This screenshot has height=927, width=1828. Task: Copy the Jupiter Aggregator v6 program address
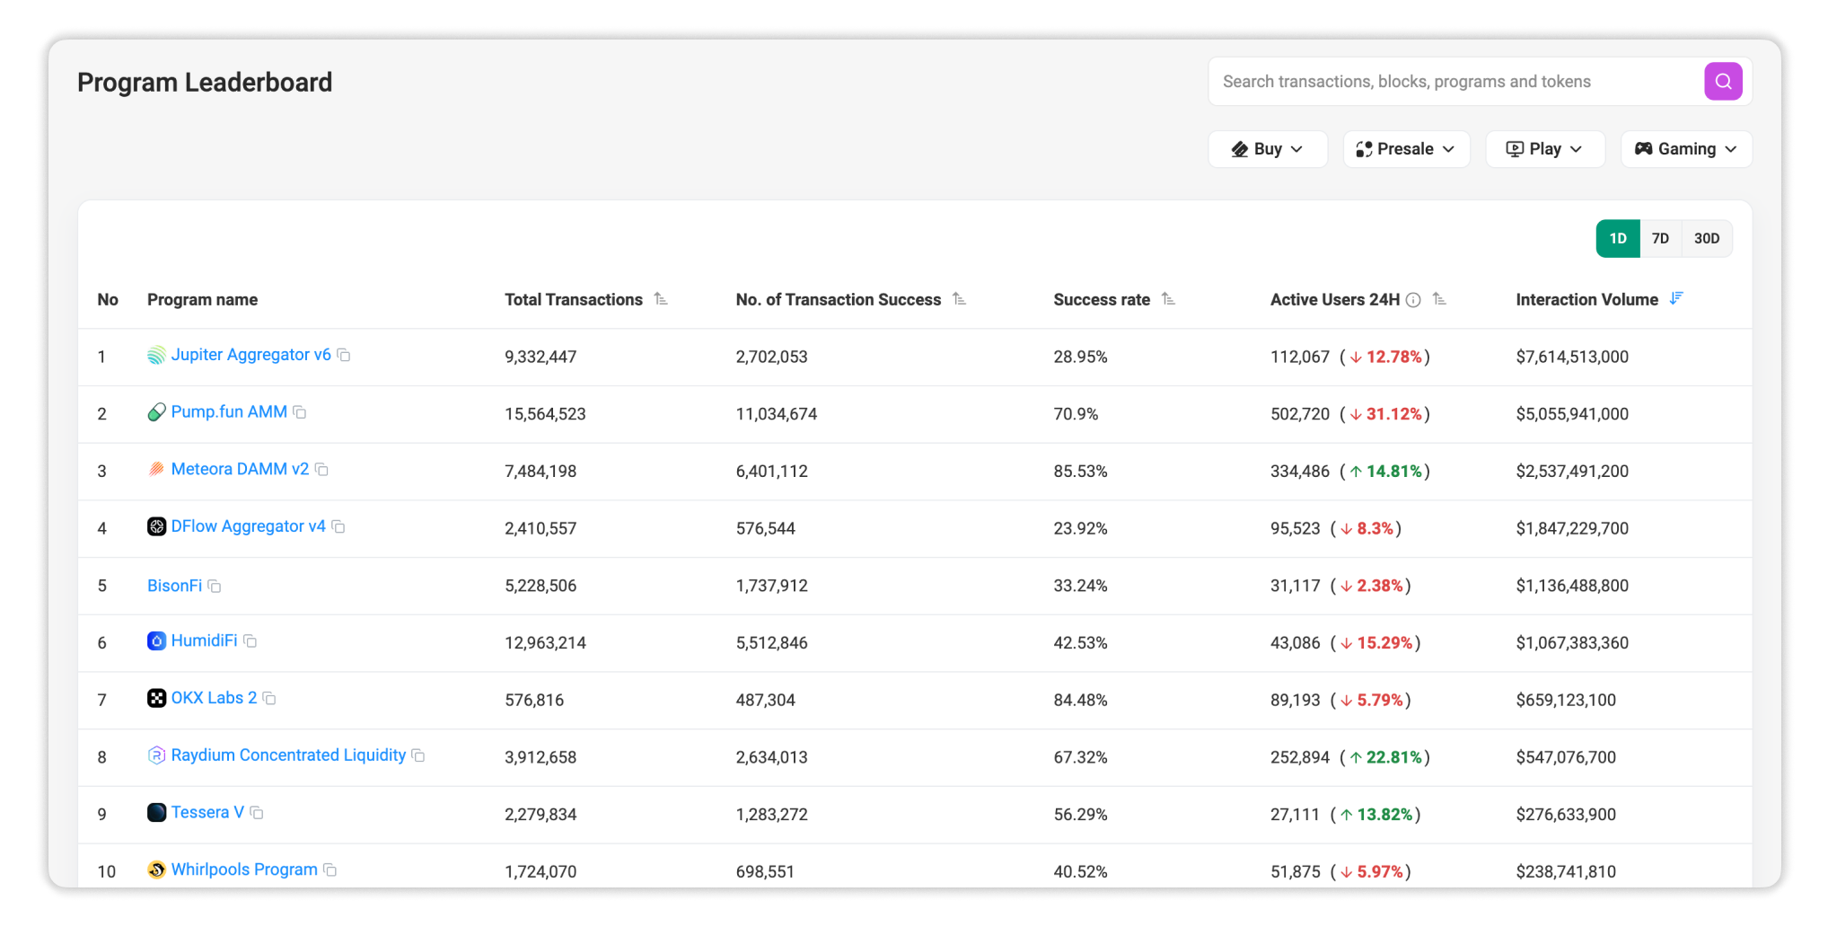click(x=345, y=355)
